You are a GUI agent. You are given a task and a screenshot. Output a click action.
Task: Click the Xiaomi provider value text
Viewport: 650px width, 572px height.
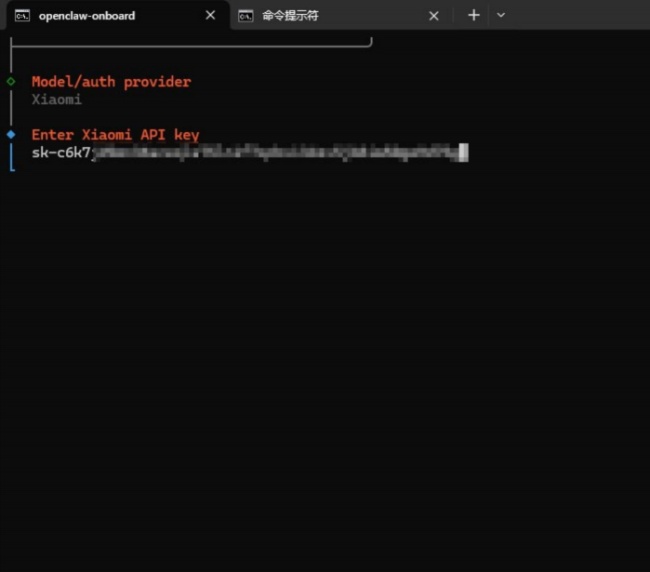tap(57, 100)
